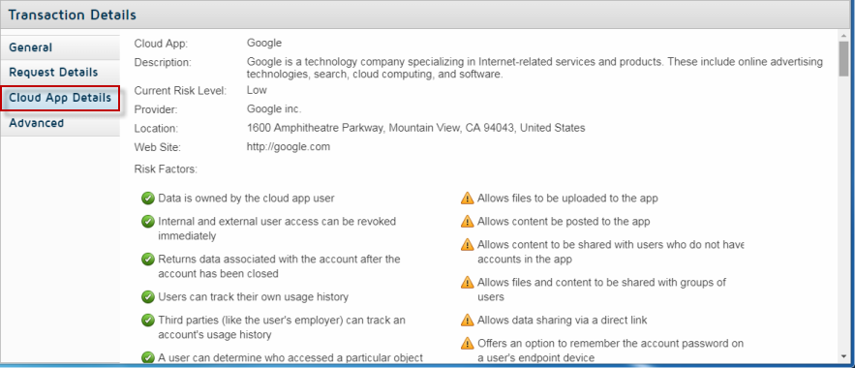The image size is (855, 368).
Task: Click the scrollbar up arrow
Action: [x=843, y=36]
